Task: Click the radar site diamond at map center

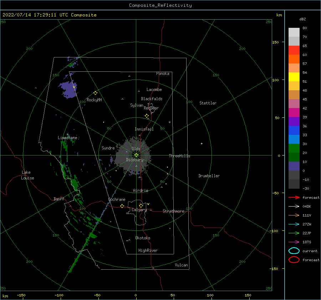Action: (136, 155)
